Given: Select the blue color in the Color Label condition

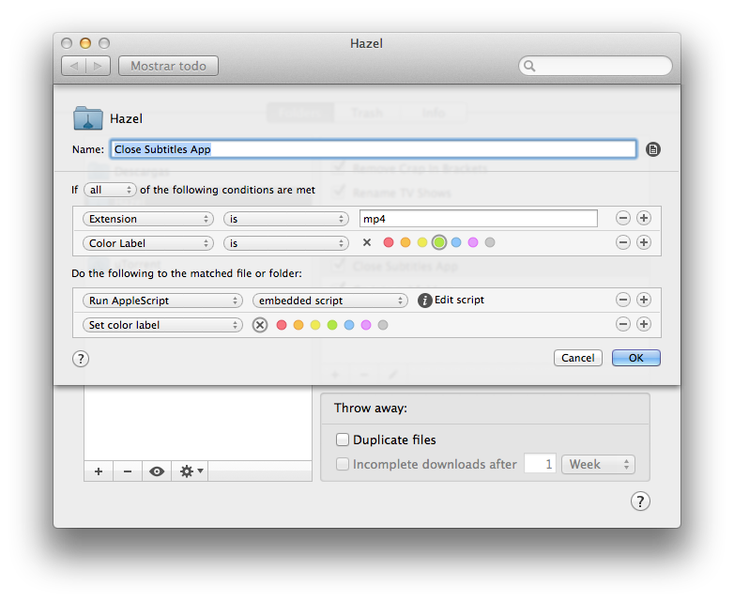Looking at the screenshot, I should (456, 242).
